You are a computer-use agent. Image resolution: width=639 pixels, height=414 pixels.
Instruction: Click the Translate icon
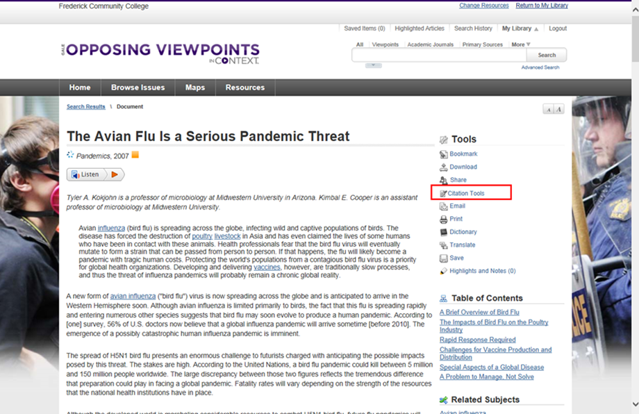(443, 245)
